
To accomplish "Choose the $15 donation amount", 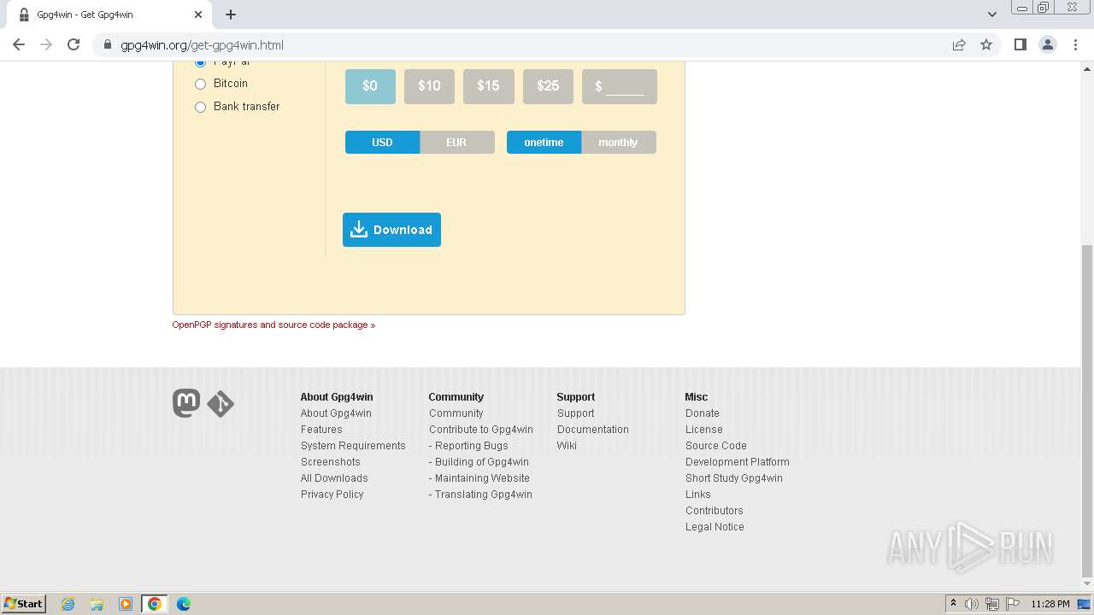I will (x=488, y=86).
